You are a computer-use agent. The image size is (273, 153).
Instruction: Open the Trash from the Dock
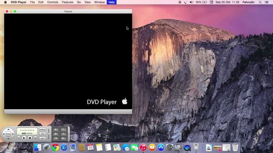(x=235, y=147)
